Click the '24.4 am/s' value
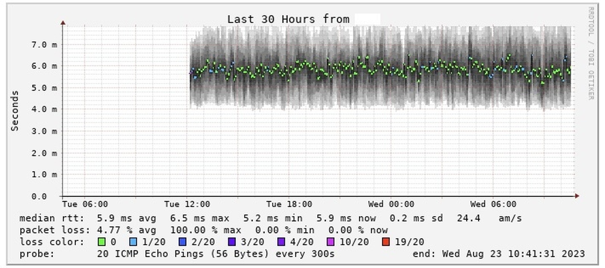 489,218
